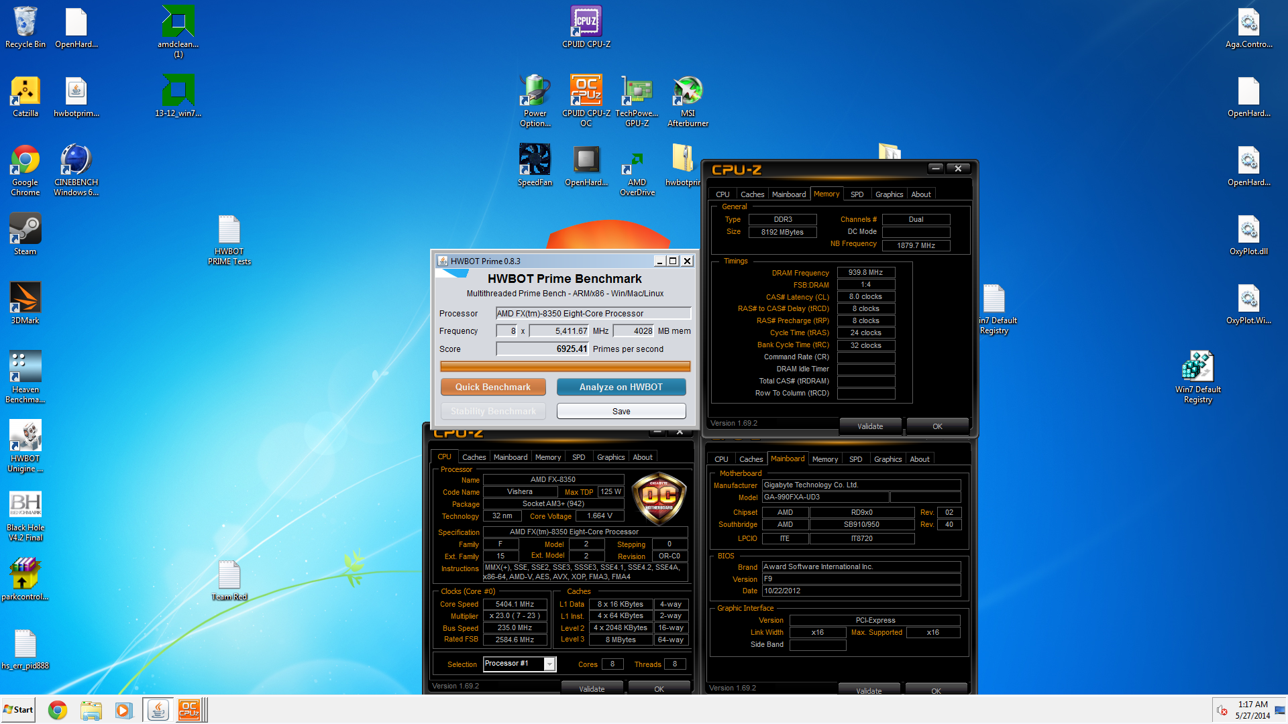This screenshot has height=724, width=1288.
Task: Open Aga.Contro... file icon
Action: pyautogui.click(x=1248, y=28)
